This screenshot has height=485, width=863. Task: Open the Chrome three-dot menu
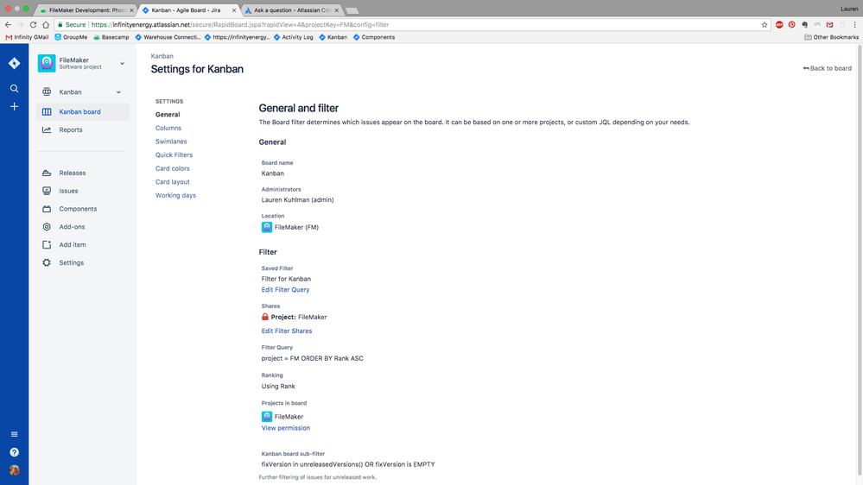click(x=854, y=25)
